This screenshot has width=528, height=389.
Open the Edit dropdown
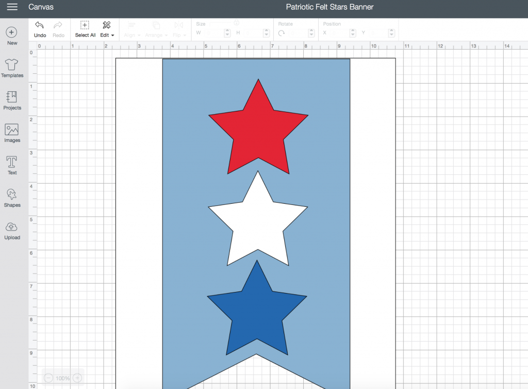coord(107,29)
